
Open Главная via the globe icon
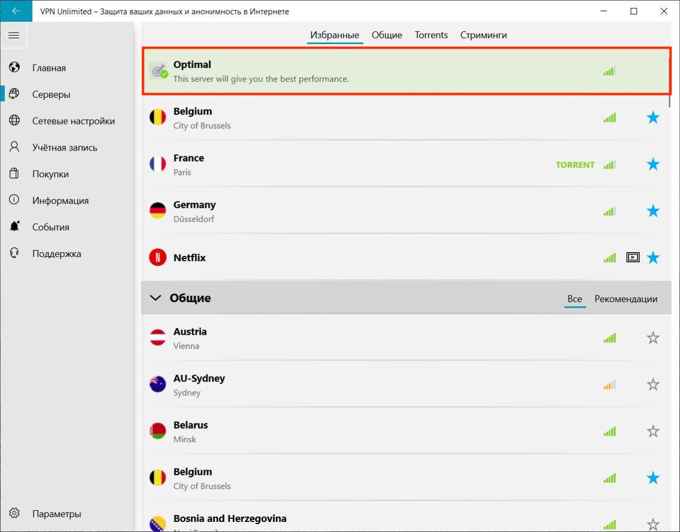[x=14, y=68]
